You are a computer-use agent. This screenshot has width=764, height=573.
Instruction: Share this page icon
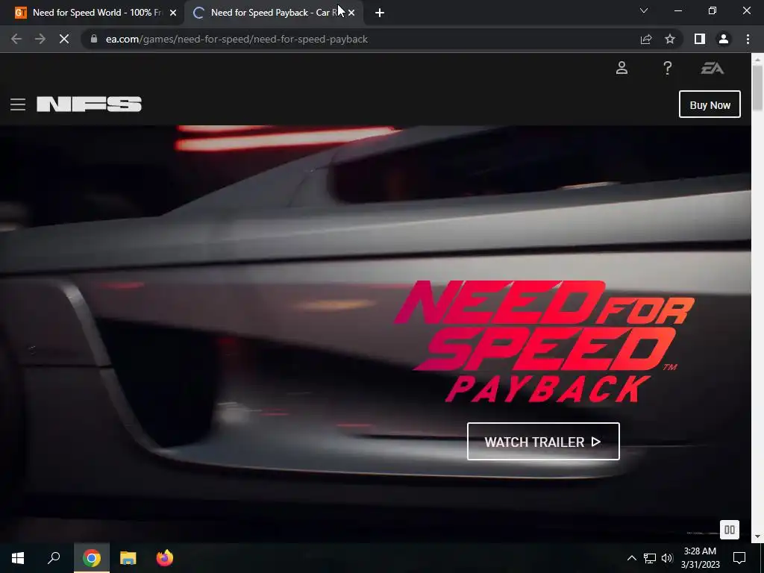click(x=646, y=39)
